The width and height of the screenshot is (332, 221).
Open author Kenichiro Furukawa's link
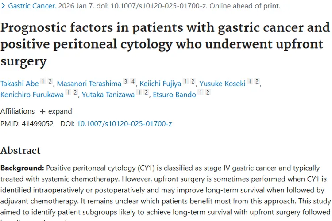point(31,94)
